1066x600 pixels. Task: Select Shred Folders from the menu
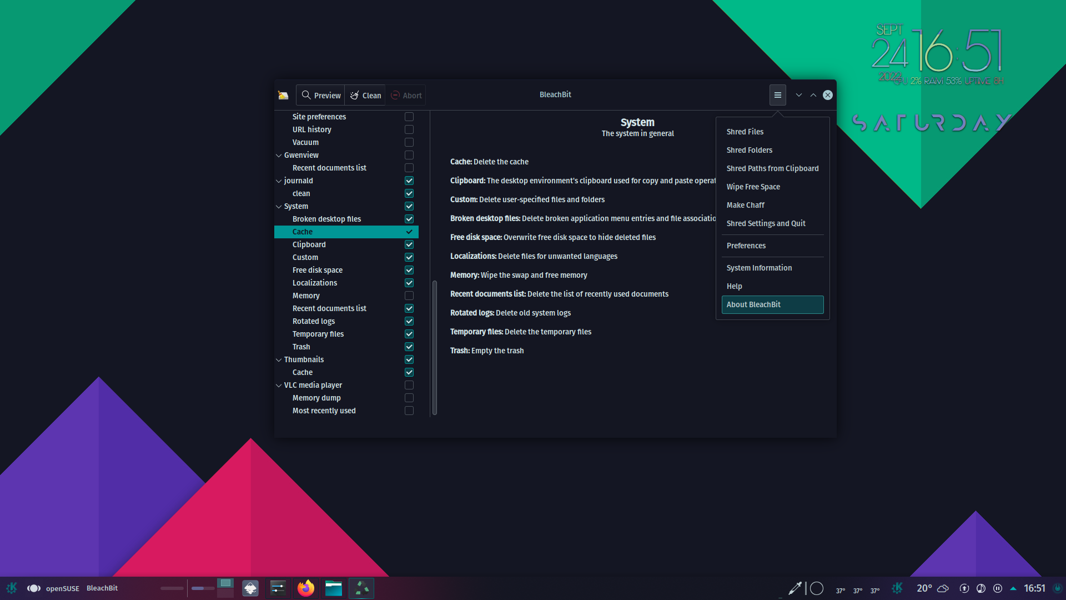tap(772, 150)
